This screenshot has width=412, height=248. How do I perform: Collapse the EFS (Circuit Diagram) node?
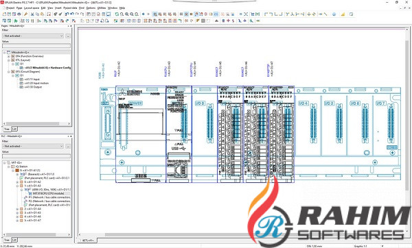point(9,71)
